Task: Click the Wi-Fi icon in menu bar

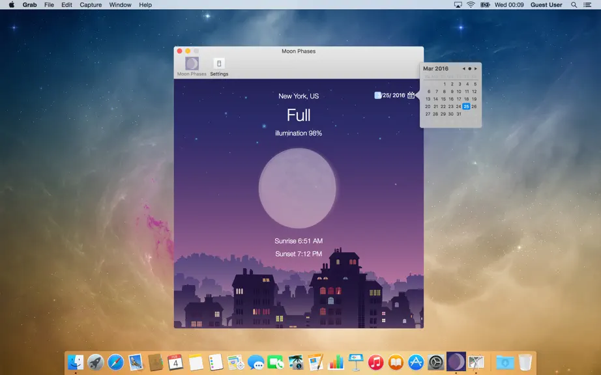Action: click(471, 5)
